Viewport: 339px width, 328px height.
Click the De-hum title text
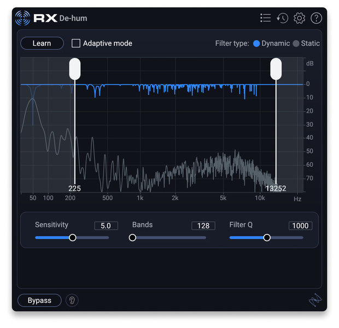[73, 19]
